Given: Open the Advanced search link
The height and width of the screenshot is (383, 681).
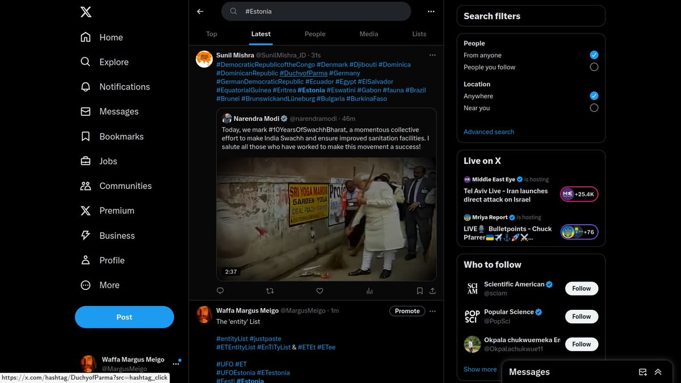Looking at the screenshot, I should click(489, 132).
